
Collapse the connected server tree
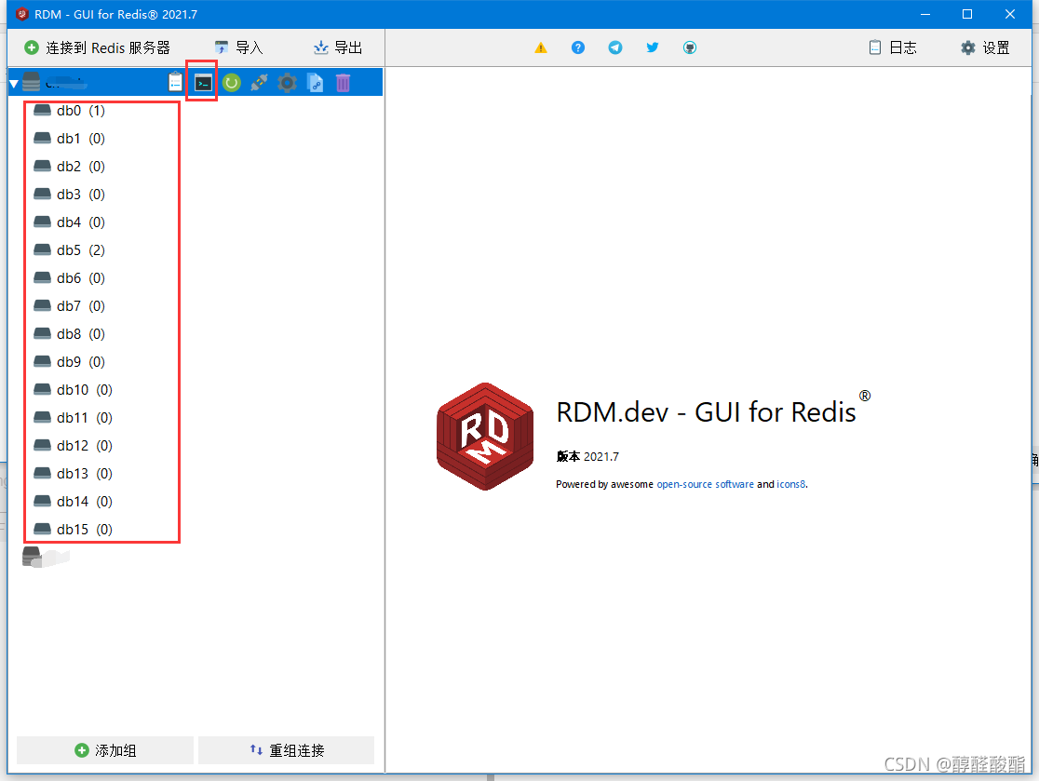click(13, 84)
